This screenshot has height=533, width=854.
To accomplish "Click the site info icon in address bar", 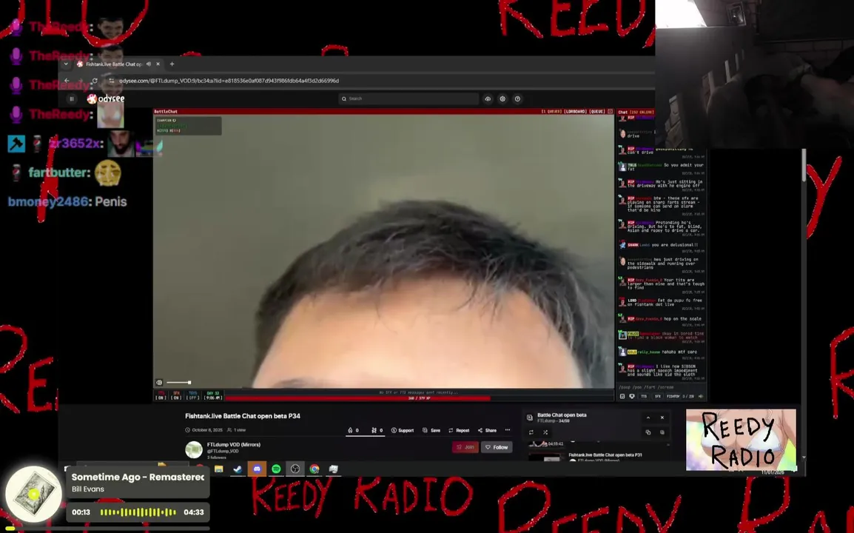I will pyautogui.click(x=111, y=81).
